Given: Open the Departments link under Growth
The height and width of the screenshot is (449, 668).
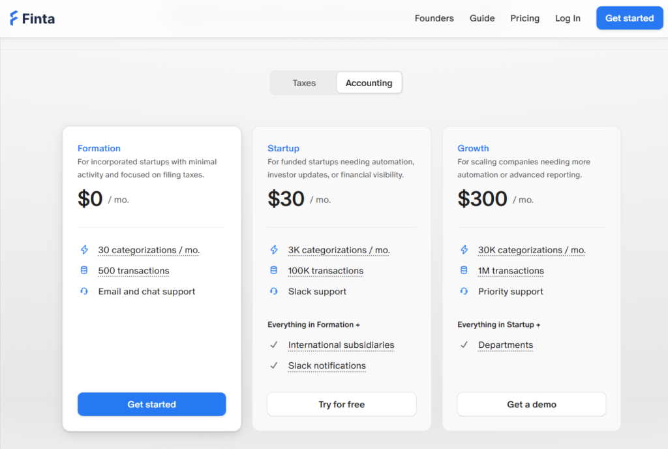Looking at the screenshot, I should tap(506, 345).
